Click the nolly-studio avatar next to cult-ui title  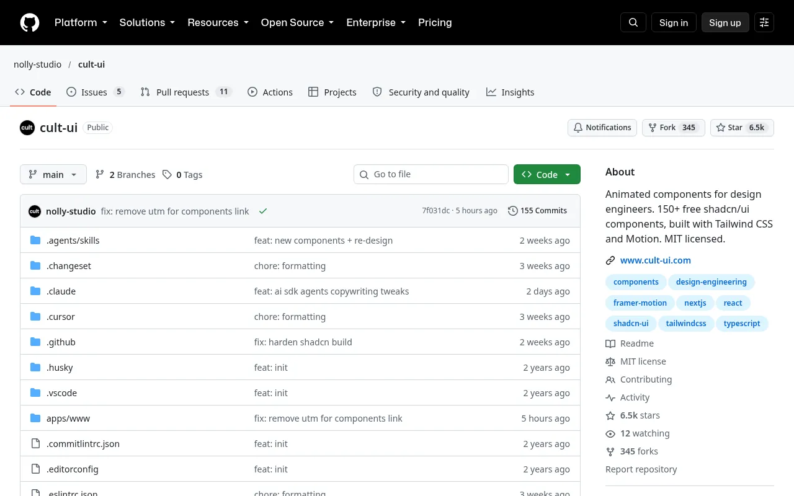coord(27,128)
